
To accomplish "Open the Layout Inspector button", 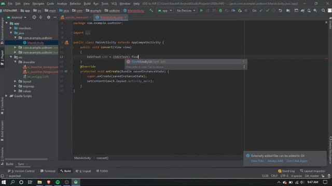I will pos(312,171).
